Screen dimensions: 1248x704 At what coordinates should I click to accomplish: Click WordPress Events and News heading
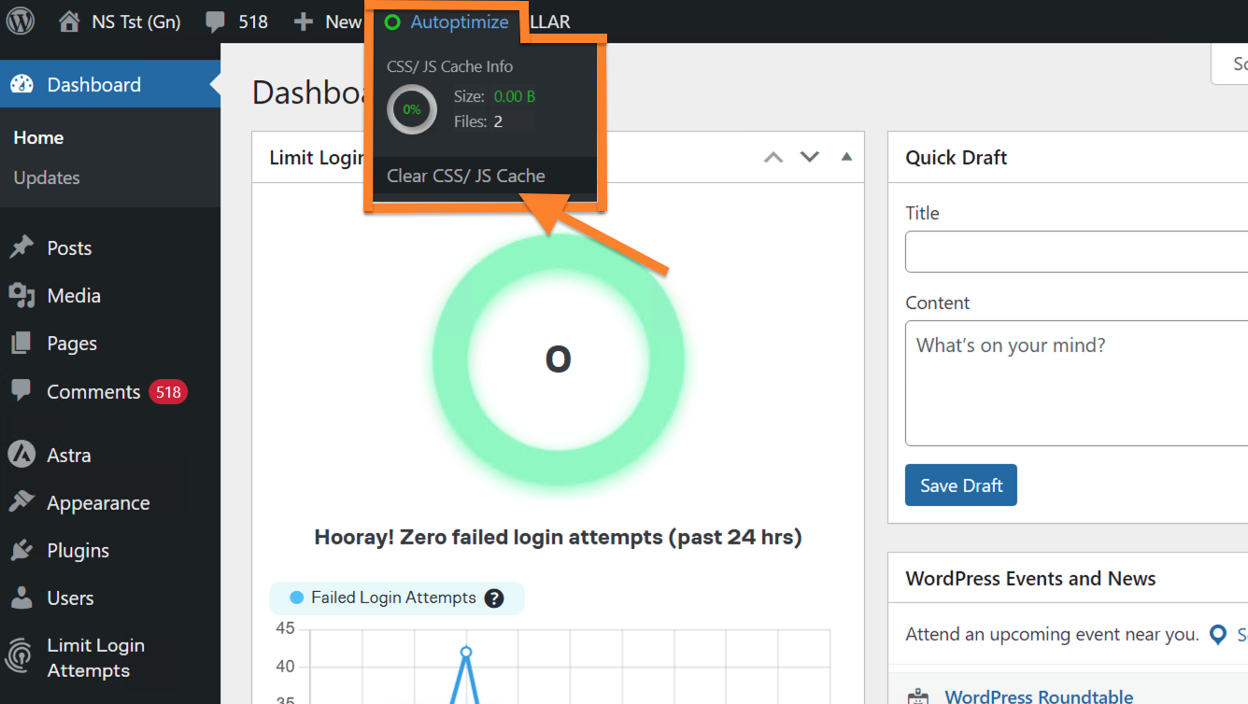[x=1030, y=578]
